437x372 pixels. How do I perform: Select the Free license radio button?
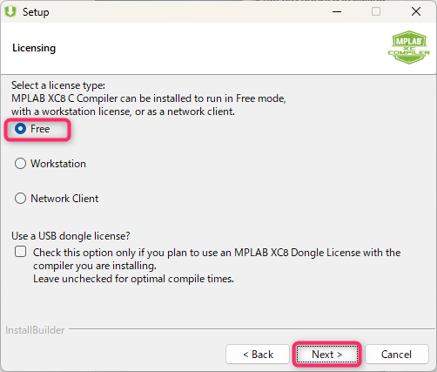pos(20,129)
